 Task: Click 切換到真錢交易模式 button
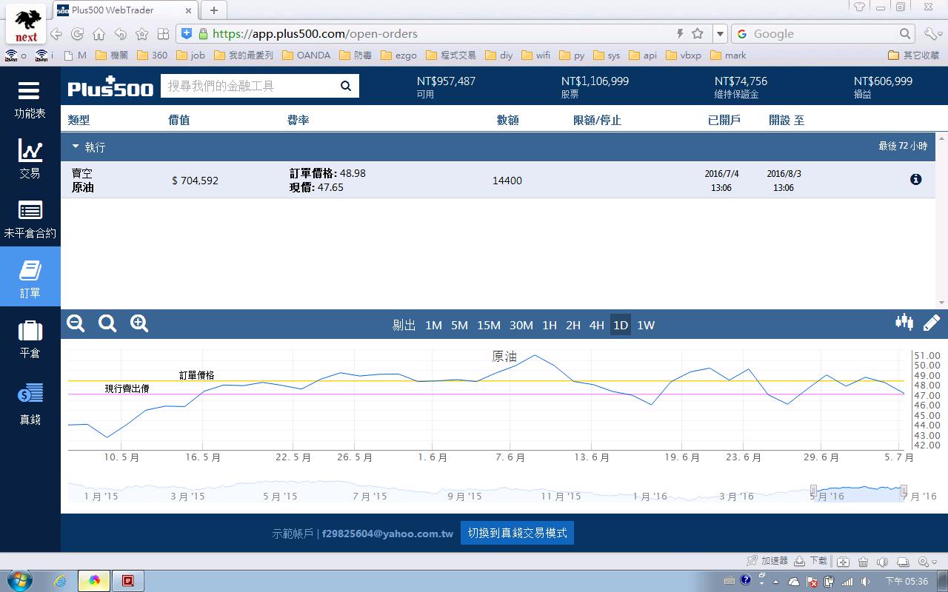coord(517,533)
